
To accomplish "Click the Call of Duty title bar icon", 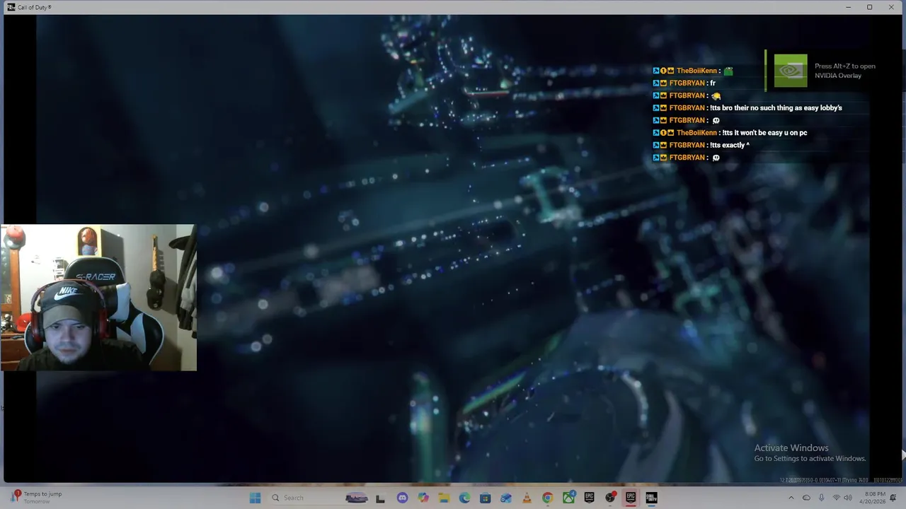I will point(11,7).
